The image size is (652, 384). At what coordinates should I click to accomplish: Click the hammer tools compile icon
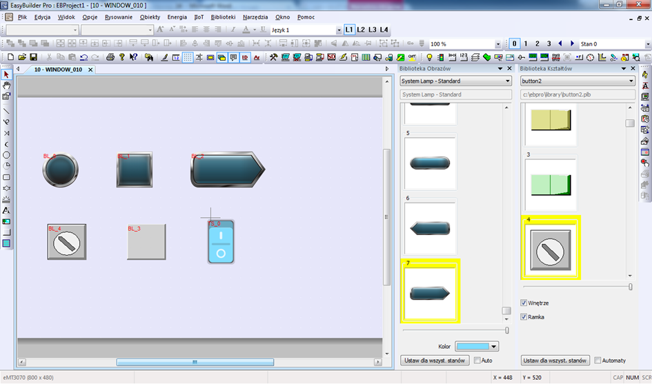tap(273, 57)
